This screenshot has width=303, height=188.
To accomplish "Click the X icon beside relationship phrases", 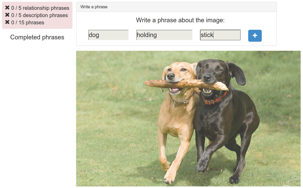I will click(x=7, y=8).
